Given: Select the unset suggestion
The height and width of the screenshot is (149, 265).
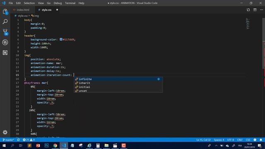Looking at the screenshot, I should [x=118, y=91].
